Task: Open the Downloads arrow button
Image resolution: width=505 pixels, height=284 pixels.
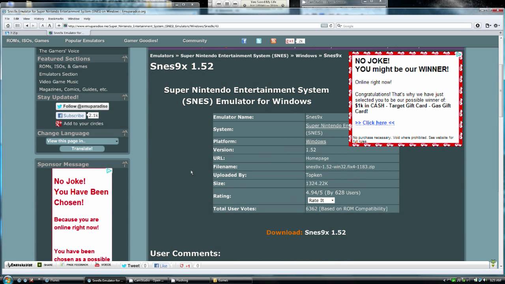Action: pos(477,26)
